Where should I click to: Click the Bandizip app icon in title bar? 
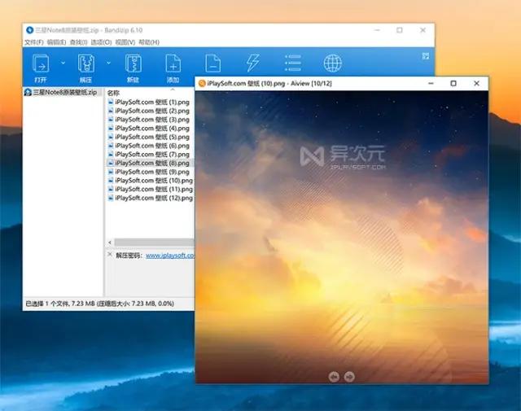point(29,30)
